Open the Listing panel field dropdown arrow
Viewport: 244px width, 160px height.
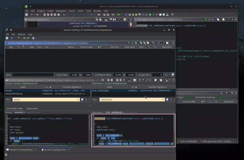coord(128,19)
